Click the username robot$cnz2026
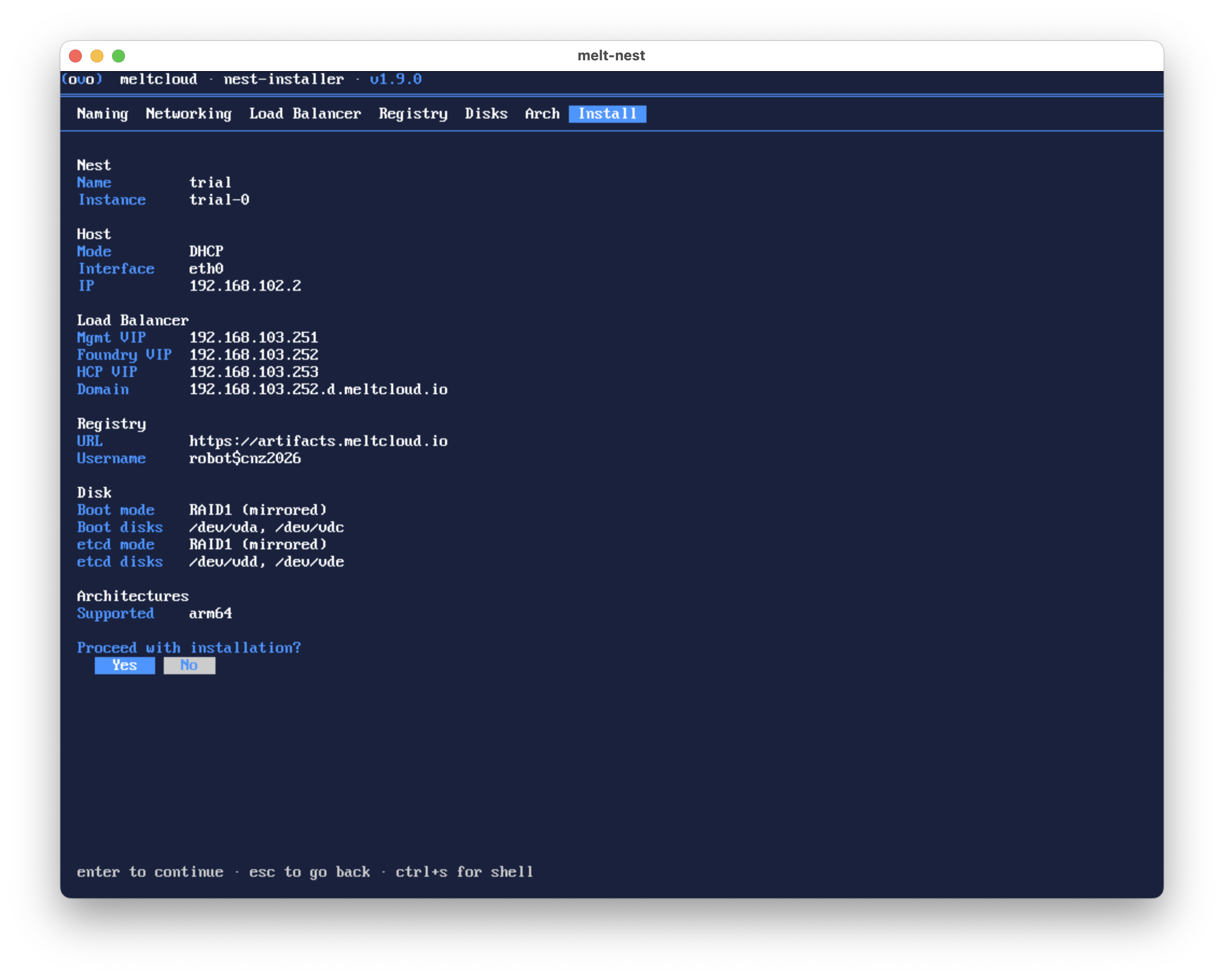Image resolution: width=1224 pixels, height=978 pixels. click(245, 458)
